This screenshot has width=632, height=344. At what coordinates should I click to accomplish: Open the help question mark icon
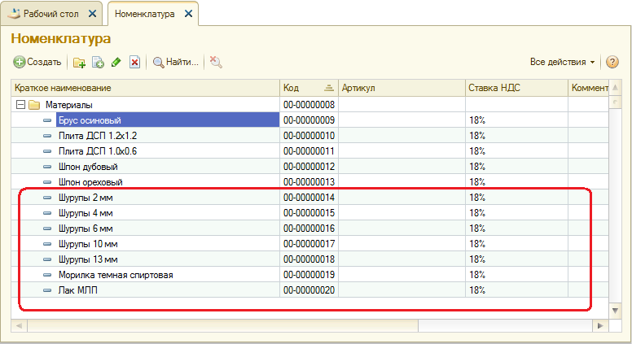tap(612, 62)
